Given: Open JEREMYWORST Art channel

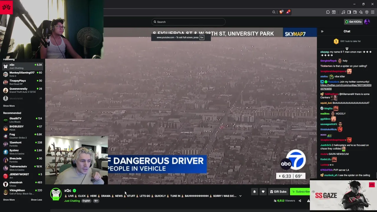Looking at the screenshot, I should coord(23,176).
